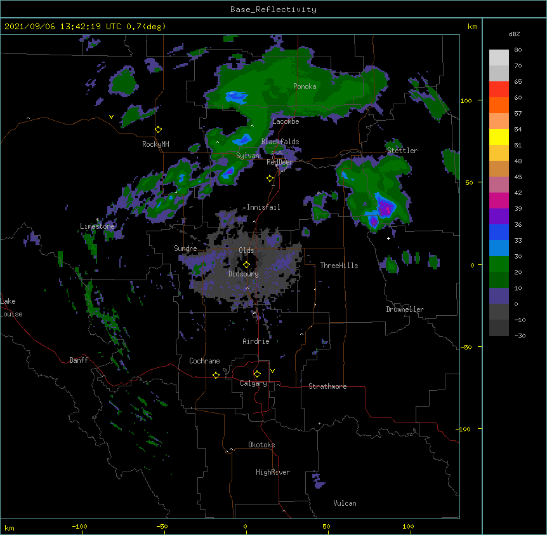The height and width of the screenshot is (535, 547).
Task: Click the ThreeHills city label
Action: 339,266
